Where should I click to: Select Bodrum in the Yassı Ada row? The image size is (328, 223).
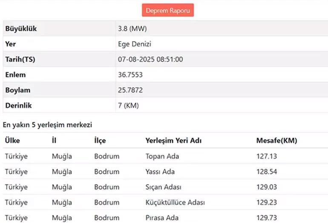pos(106,172)
